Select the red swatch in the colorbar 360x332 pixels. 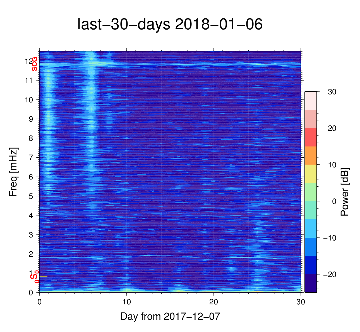pos(311,137)
